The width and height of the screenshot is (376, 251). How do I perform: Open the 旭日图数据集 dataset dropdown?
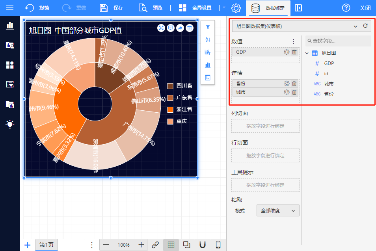click(x=296, y=26)
